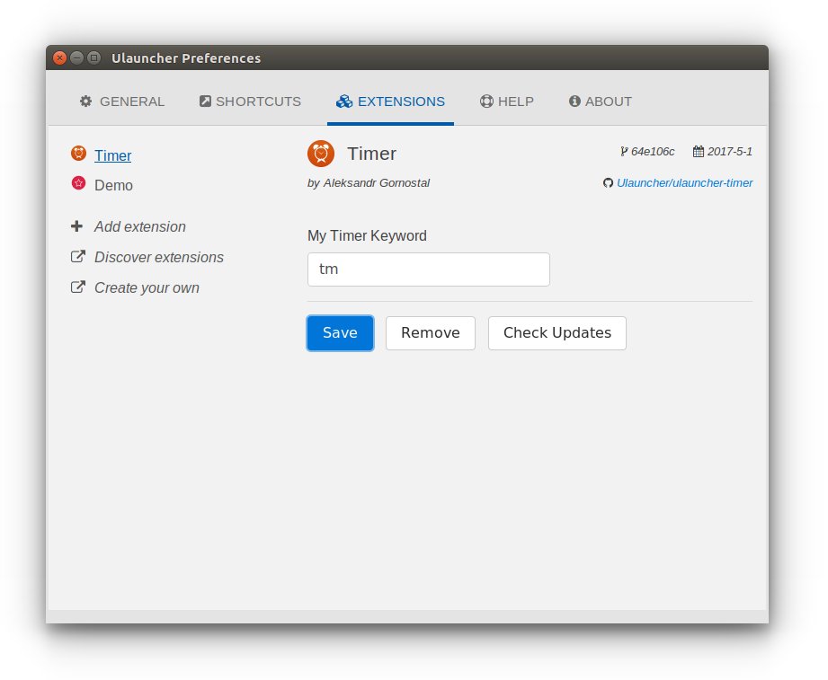This screenshot has width=828, height=680.
Task: Close the Ulauncher Preferences window
Action: [x=59, y=57]
